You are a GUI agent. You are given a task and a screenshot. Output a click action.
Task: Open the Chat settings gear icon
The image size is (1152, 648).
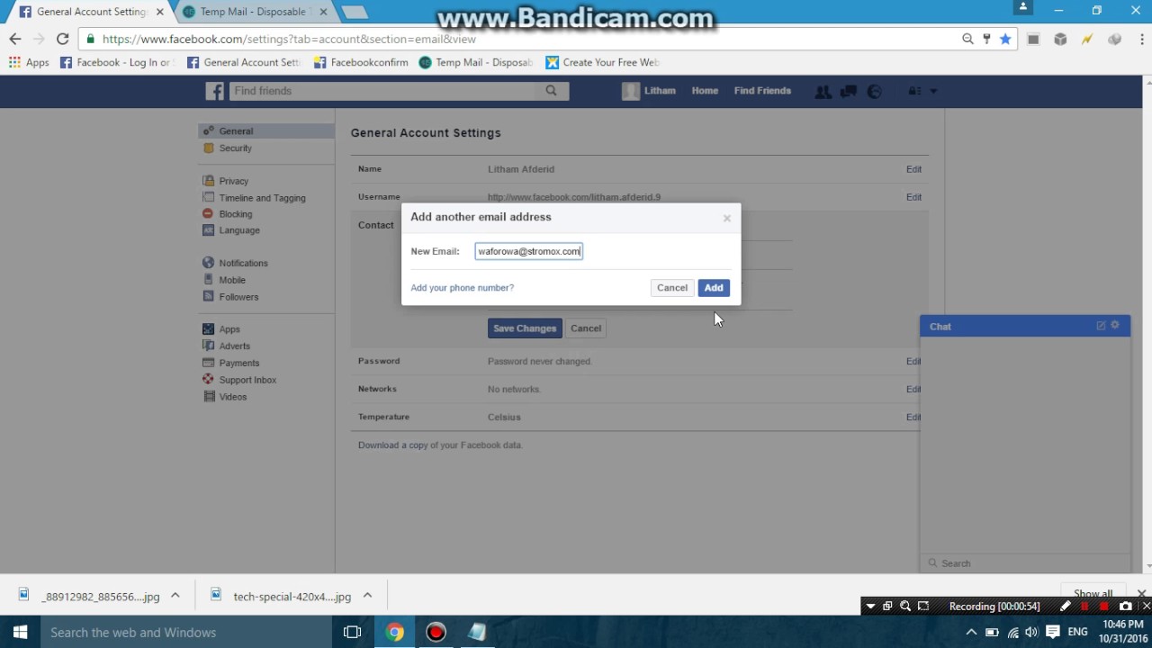tap(1115, 325)
